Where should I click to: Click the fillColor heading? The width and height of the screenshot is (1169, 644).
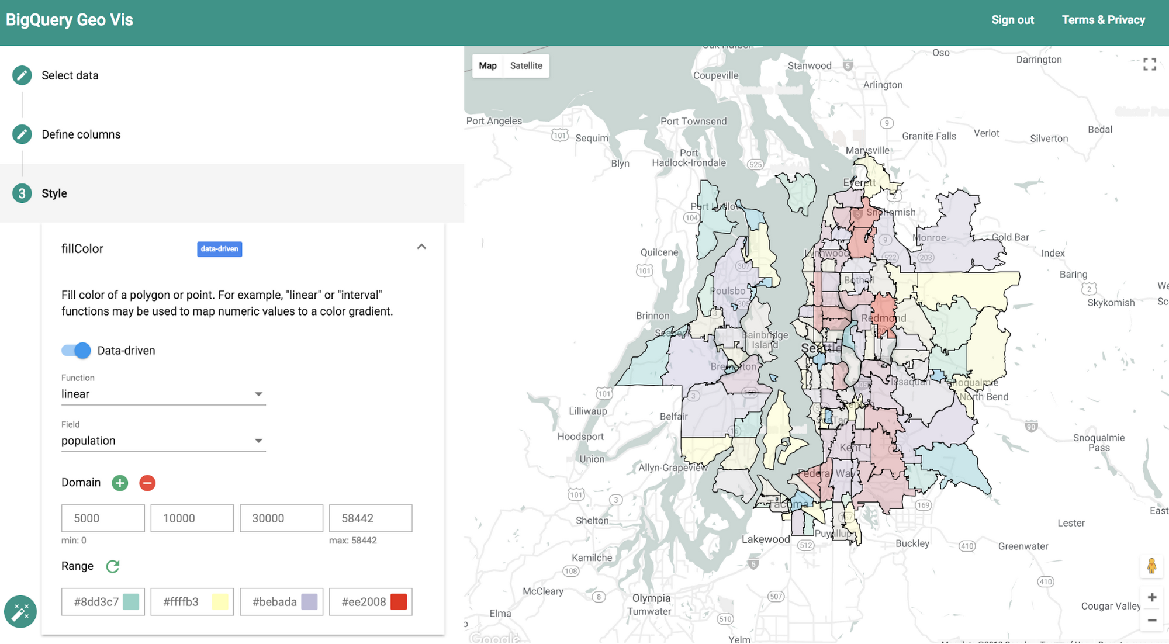(82, 249)
